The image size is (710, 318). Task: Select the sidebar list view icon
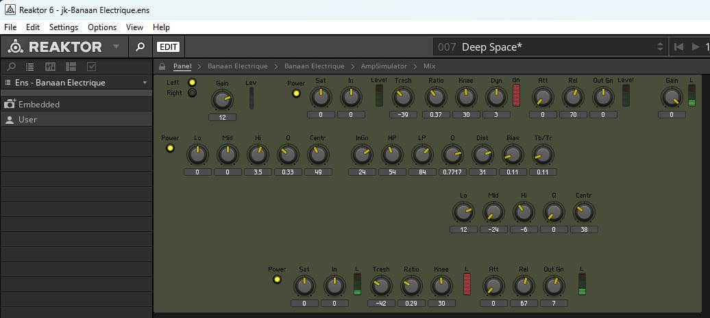(x=30, y=67)
